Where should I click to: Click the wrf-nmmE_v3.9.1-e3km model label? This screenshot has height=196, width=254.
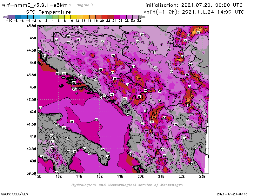pyautogui.click(x=35, y=5)
